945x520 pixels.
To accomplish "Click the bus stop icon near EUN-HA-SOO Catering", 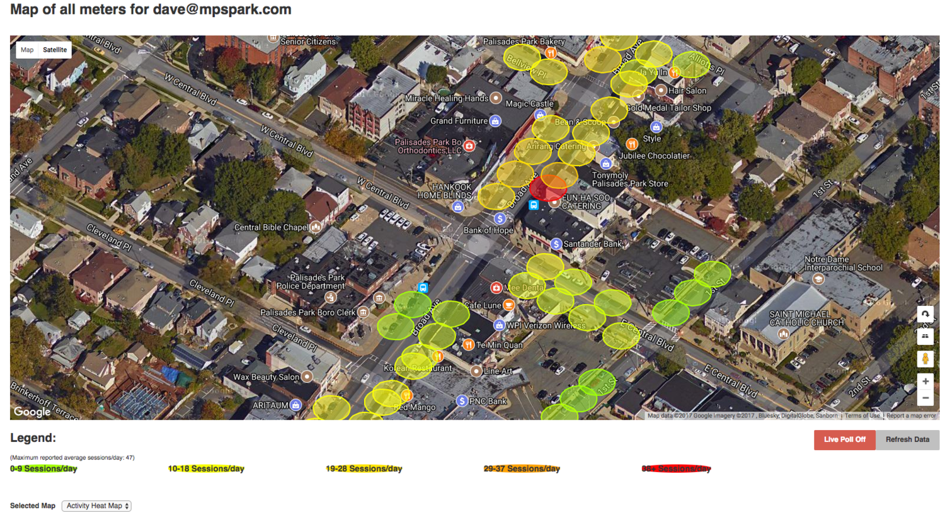I will (534, 205).
